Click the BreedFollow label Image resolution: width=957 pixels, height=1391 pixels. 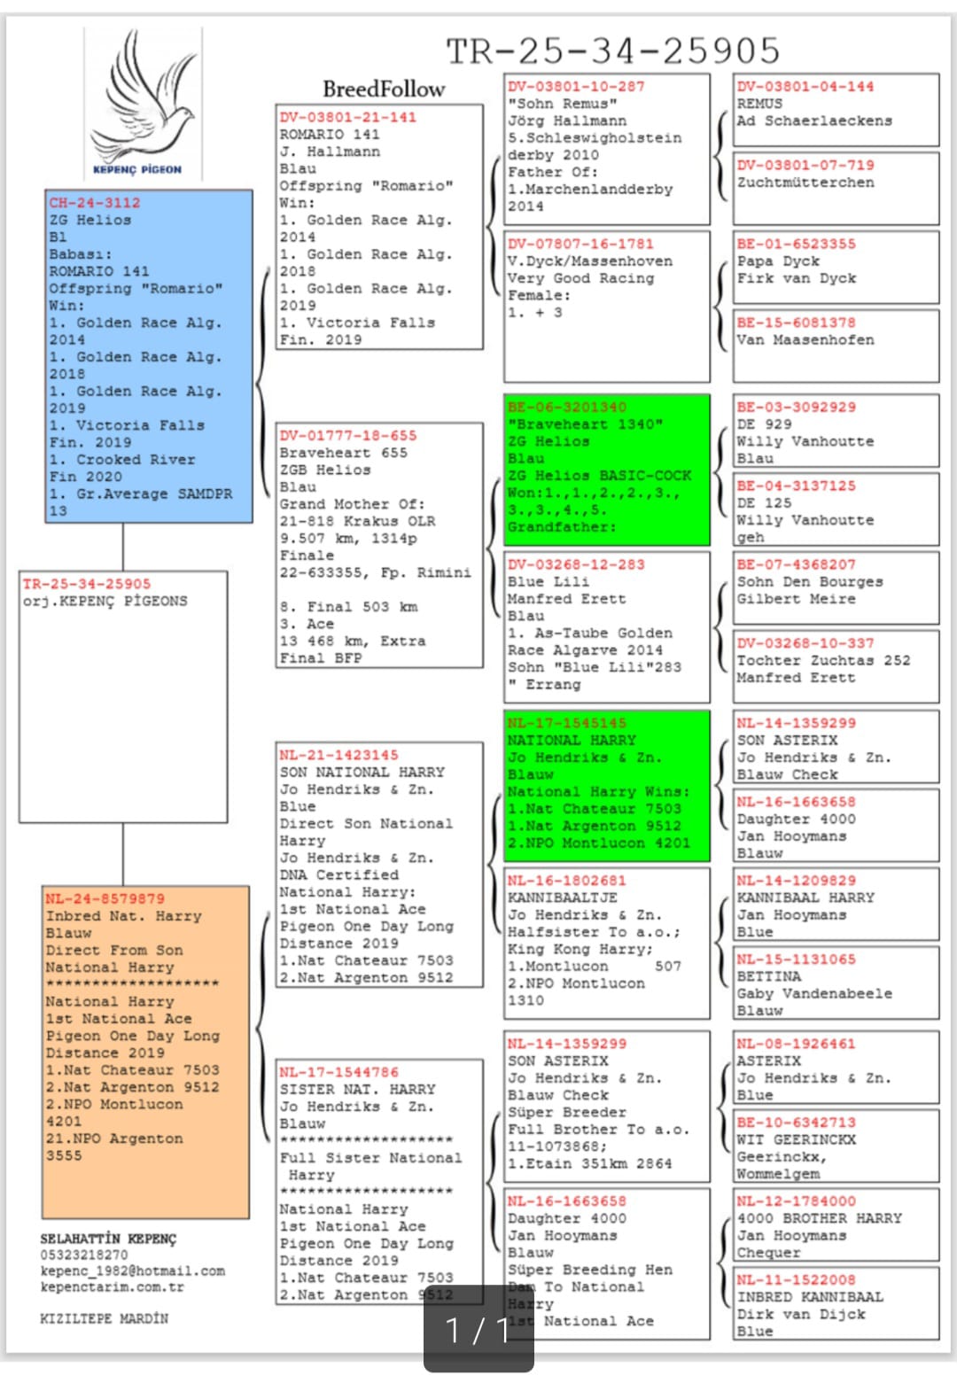click(383, 89)
